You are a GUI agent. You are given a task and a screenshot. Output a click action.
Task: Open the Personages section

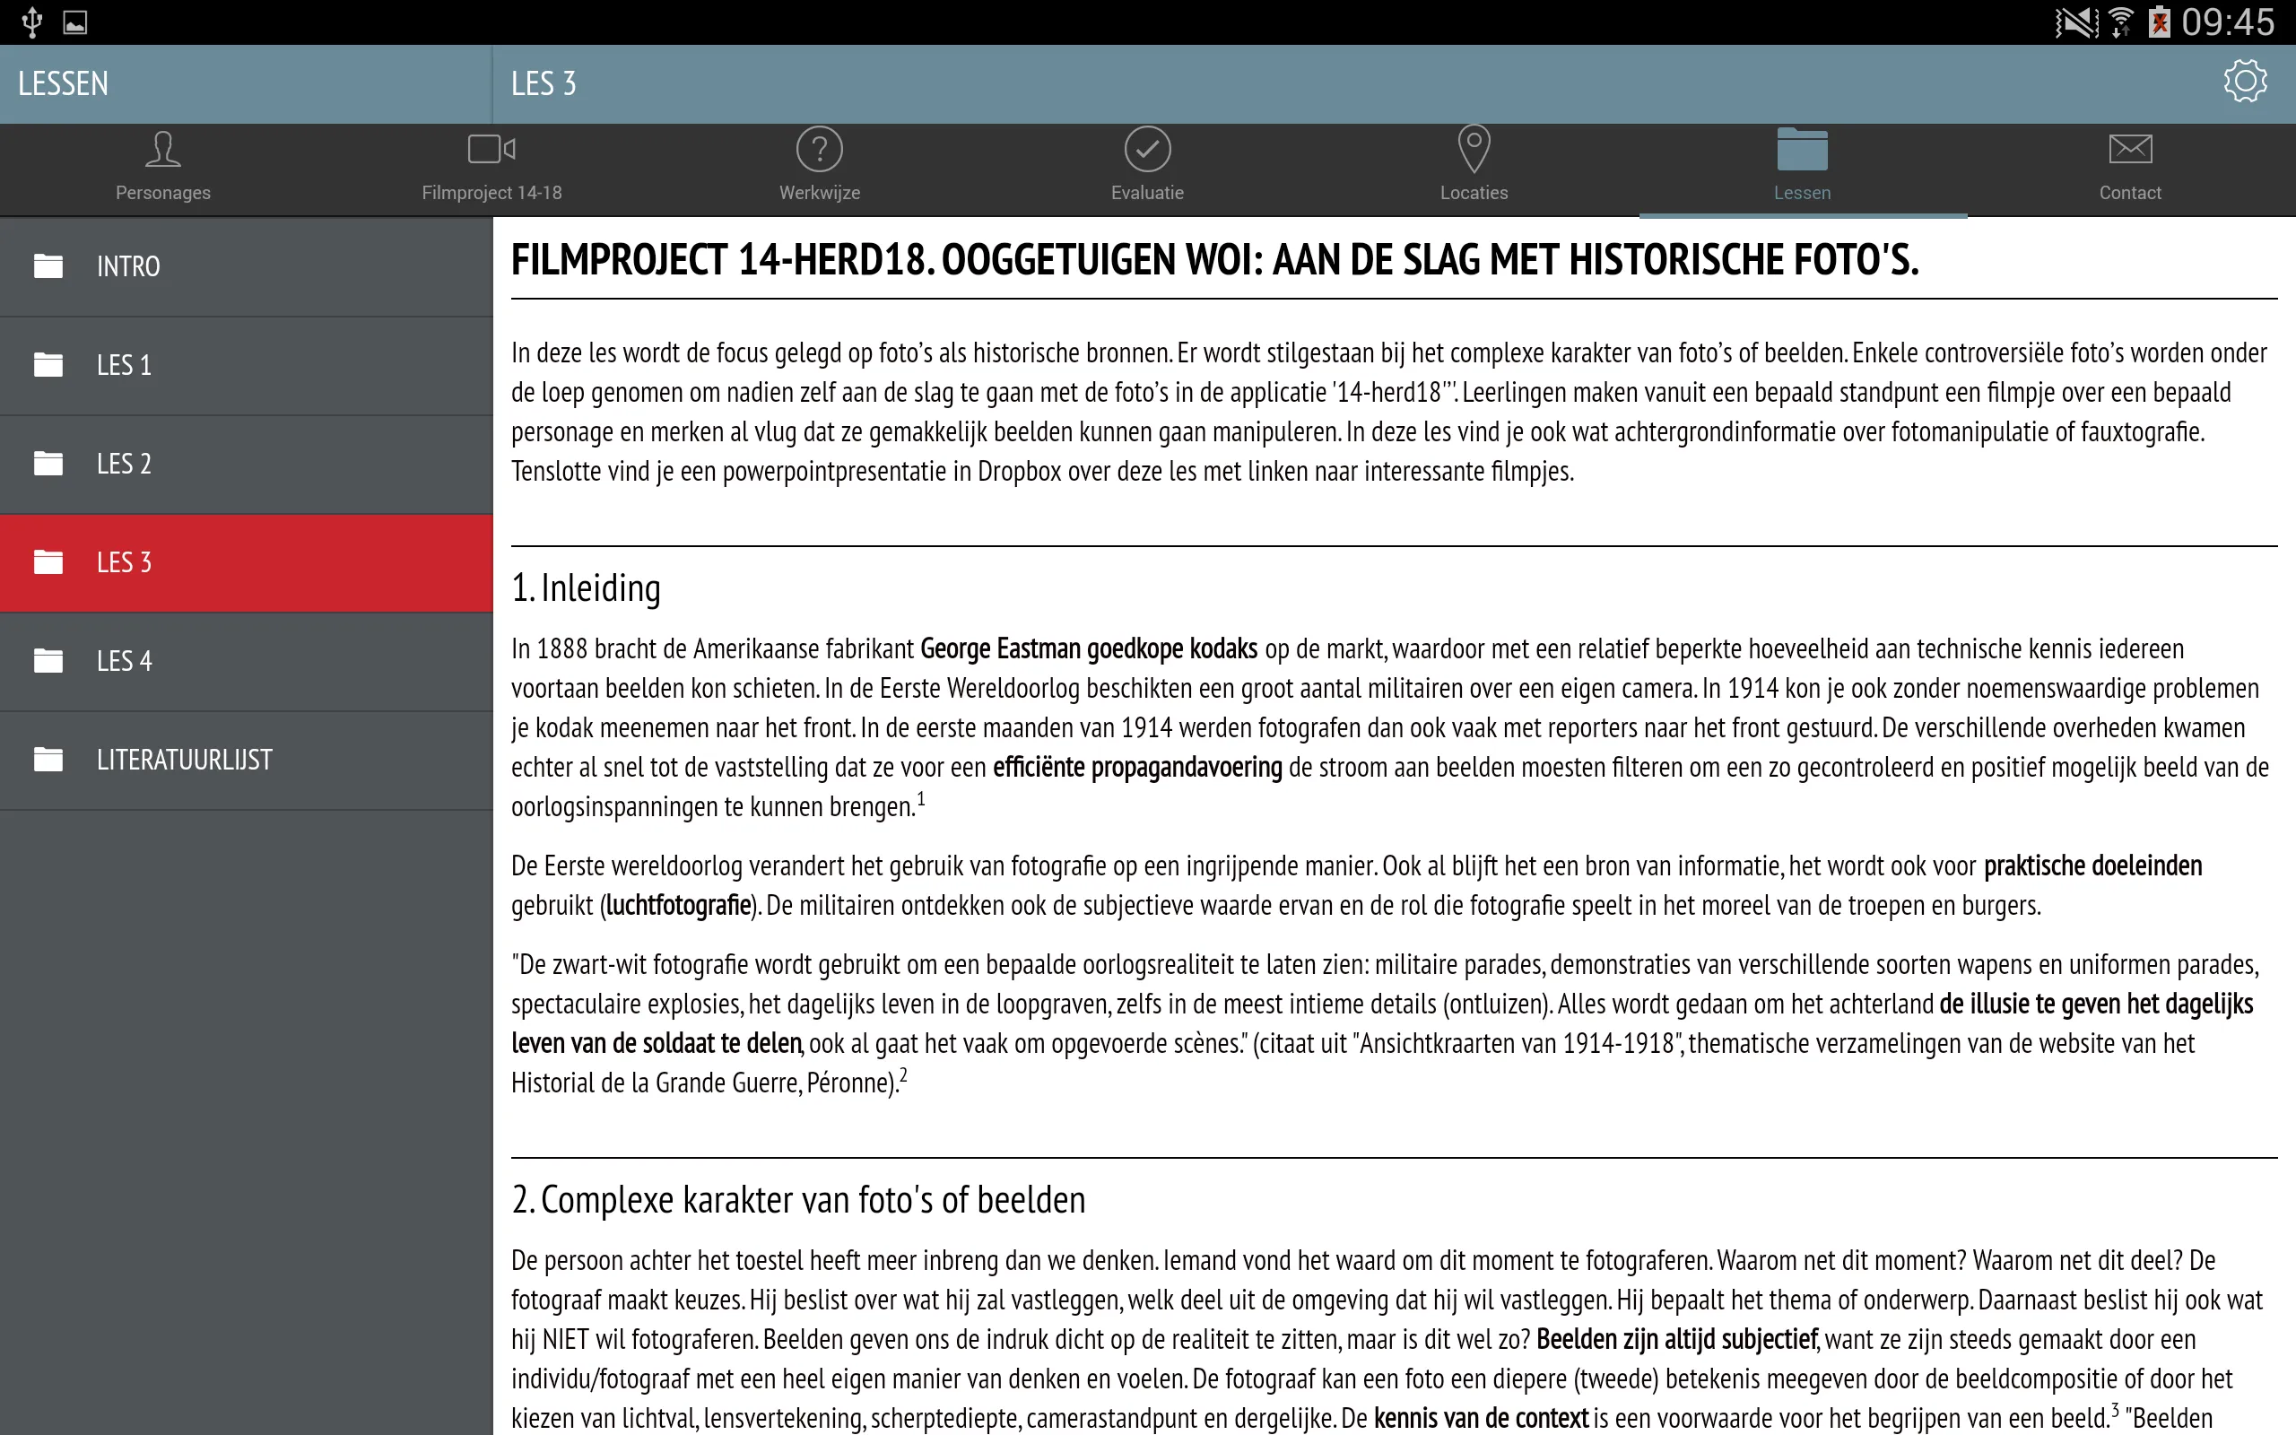163,167
